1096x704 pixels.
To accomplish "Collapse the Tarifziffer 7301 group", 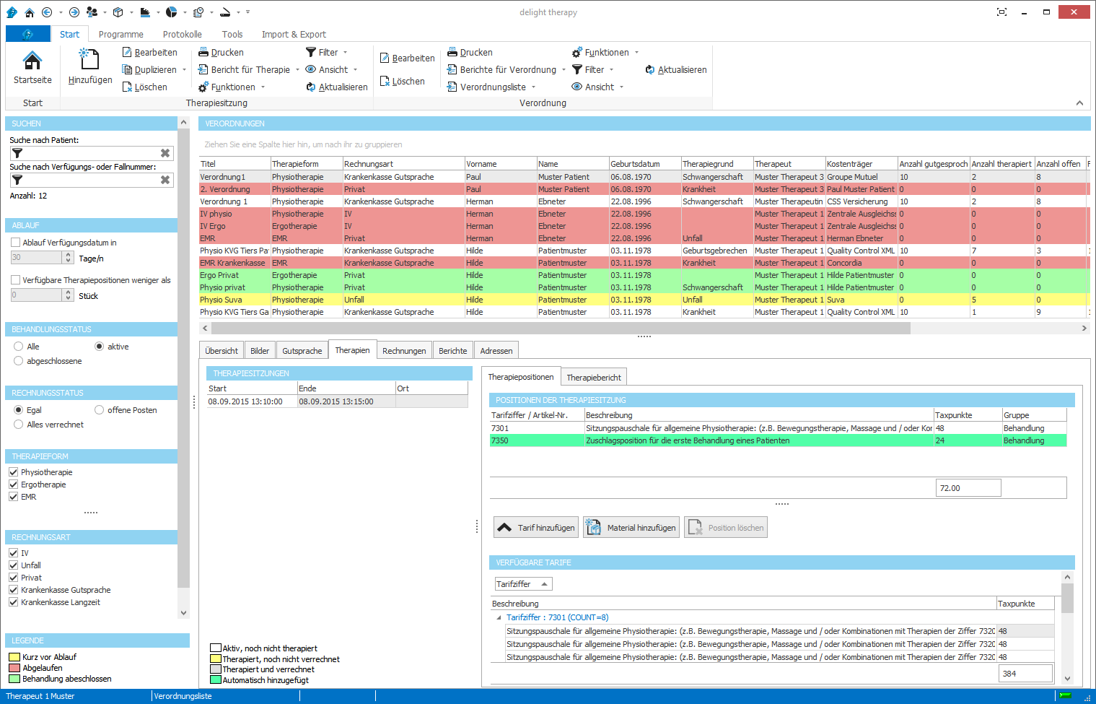I will coord(499,618).
